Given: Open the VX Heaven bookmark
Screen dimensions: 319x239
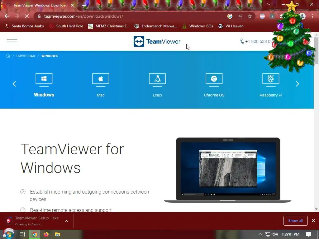Looking at the screenshot, I should pyautogui.click(x=231, y=26).
